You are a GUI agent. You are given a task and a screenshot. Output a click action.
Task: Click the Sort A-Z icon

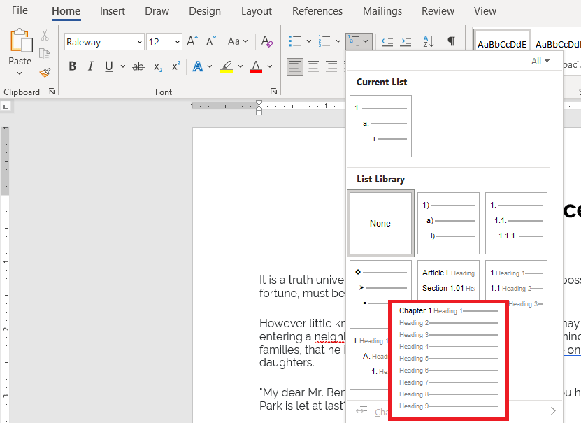click(429, 41)
